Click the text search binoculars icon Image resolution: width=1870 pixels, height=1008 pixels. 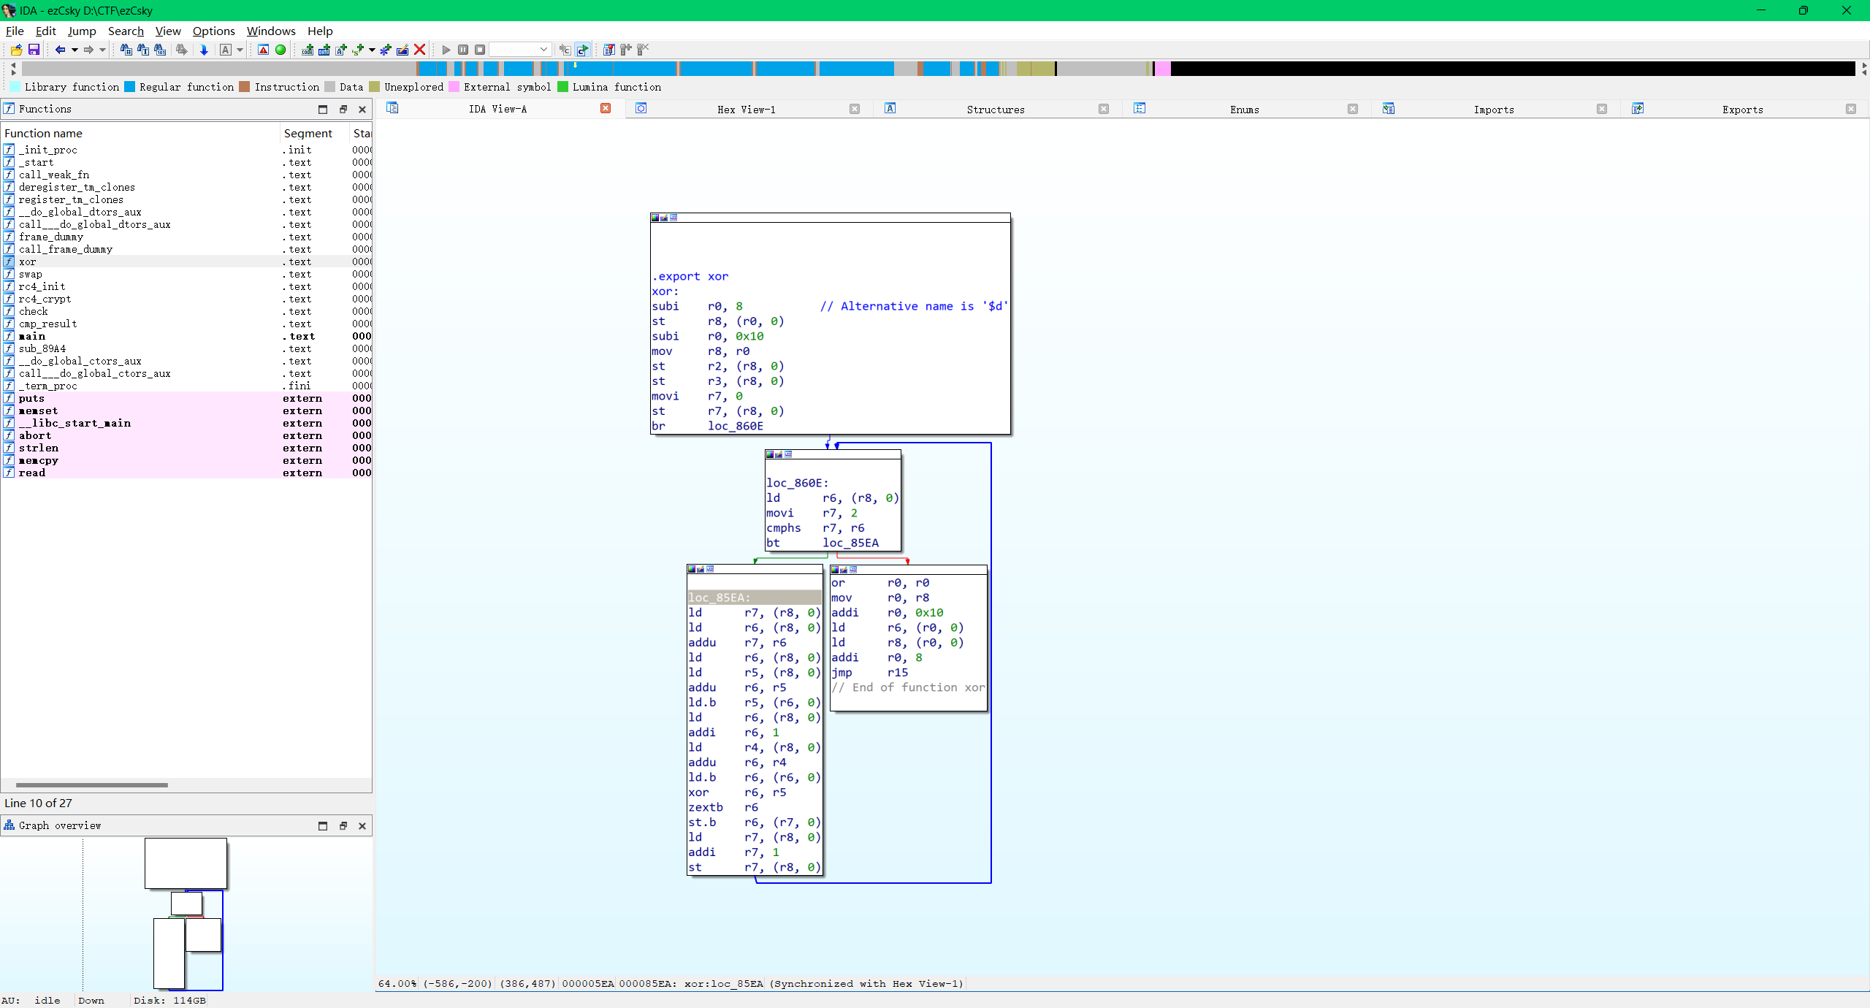[143, 50]
